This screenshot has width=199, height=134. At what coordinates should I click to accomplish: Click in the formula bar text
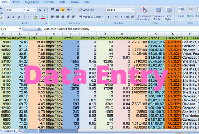tap(67, 29)
